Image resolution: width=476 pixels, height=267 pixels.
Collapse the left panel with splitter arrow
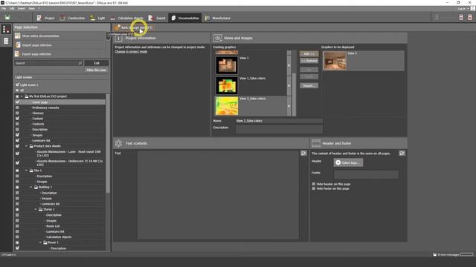[108, 36]
